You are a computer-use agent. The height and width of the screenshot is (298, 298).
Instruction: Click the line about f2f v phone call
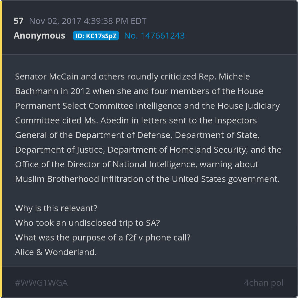[103, 237]
